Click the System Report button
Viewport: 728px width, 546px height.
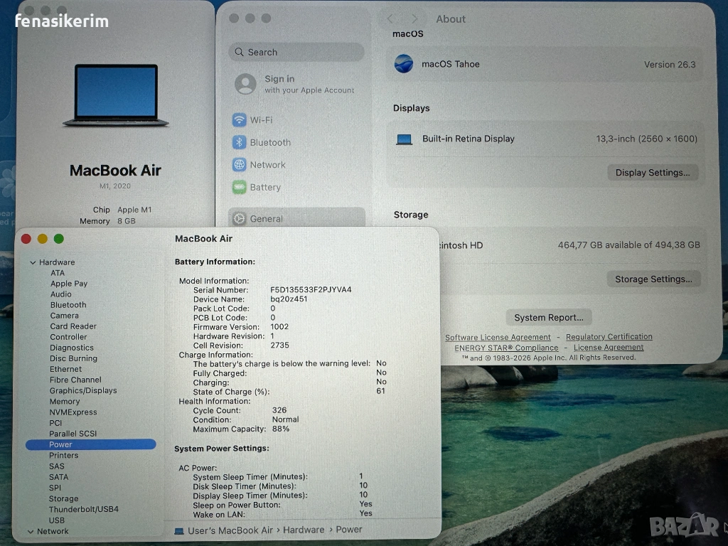click(x=548, y=318)
